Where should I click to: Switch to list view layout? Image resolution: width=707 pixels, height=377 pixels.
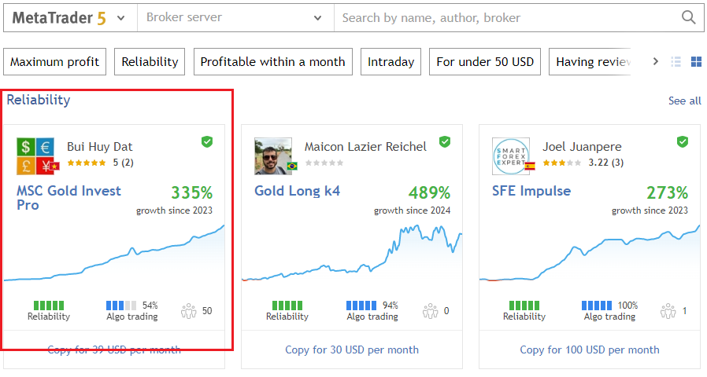[676, 61]
